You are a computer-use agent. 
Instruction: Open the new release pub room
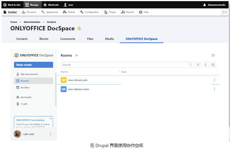pyautogui.click(x=78, y=80)
